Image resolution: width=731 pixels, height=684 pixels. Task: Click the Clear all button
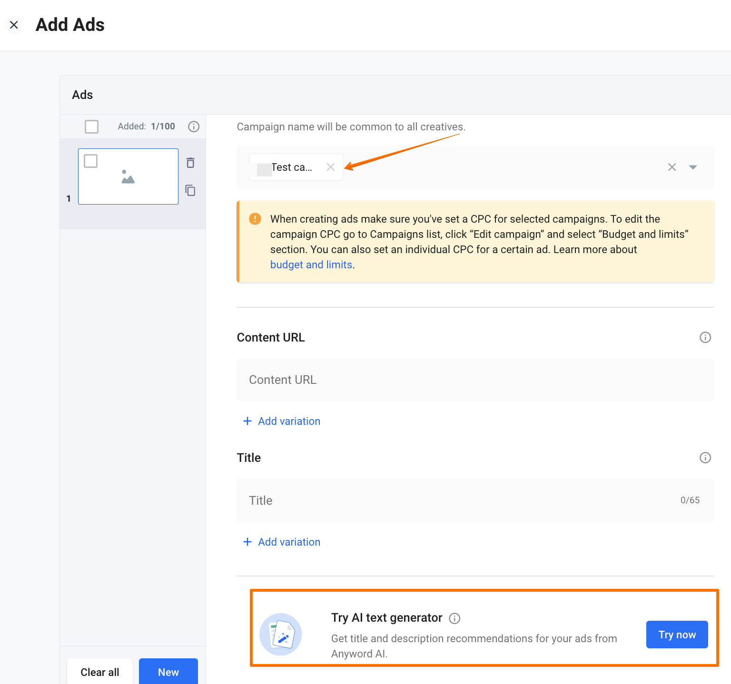point(100,672)
